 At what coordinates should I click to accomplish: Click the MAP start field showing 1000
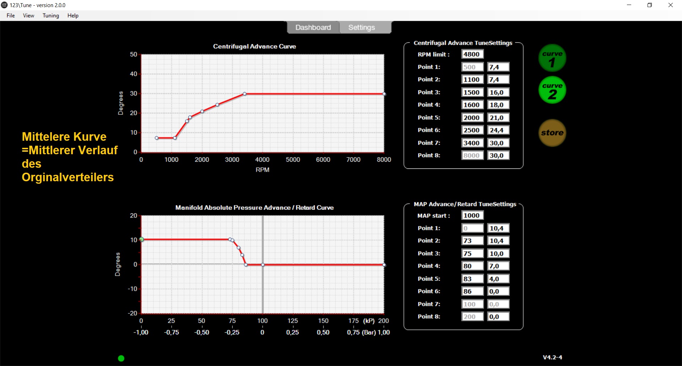click(x=472, y=215)
